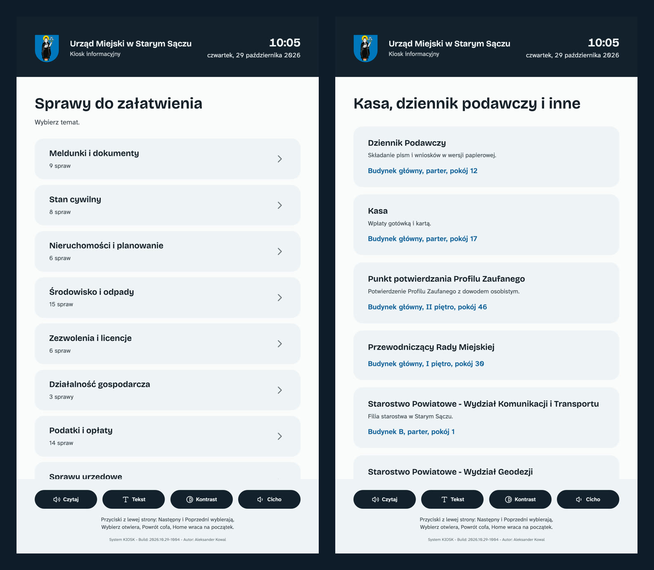
Task: Select the Podatki i opłaty topic
Action: (x=168, y=436)
